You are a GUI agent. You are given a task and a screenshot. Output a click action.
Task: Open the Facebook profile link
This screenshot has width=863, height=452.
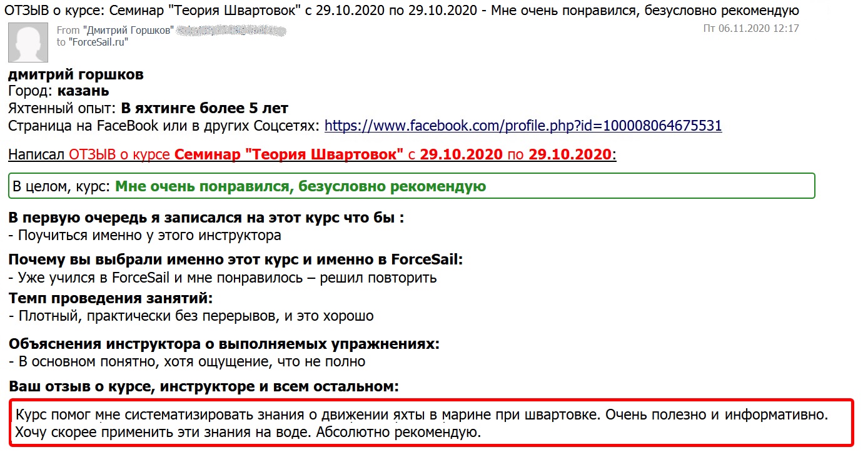pyautogui.click(x=522, y=125)
